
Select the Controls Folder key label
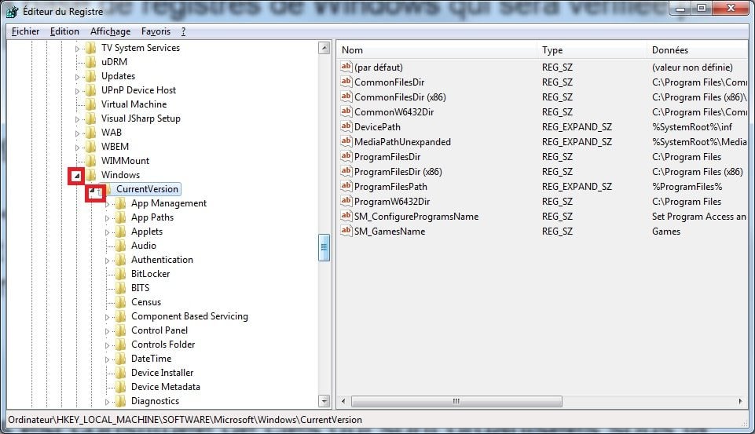[163, 345]
